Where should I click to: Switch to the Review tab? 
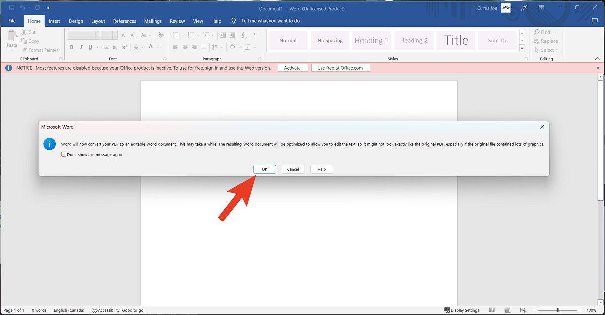point(177,21)
